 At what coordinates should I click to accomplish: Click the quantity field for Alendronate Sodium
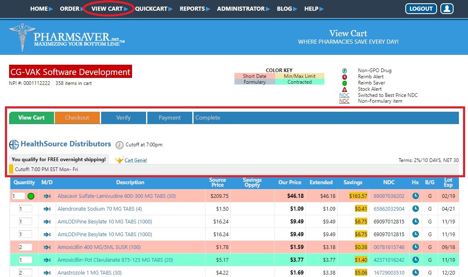[25, 209]
